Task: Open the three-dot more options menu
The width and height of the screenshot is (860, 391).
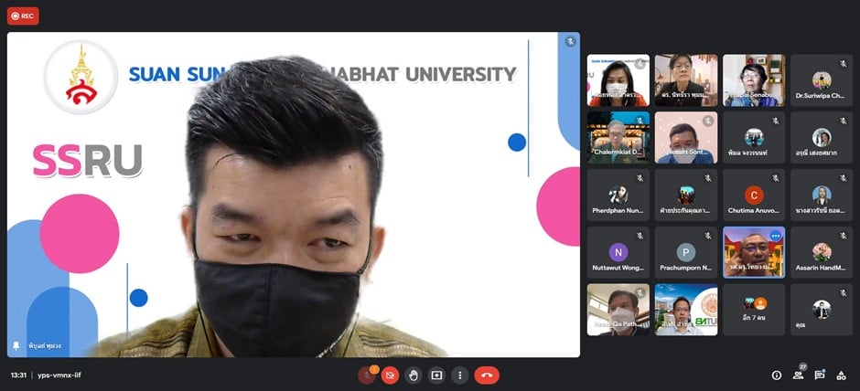Action: (x=459, y=375)
